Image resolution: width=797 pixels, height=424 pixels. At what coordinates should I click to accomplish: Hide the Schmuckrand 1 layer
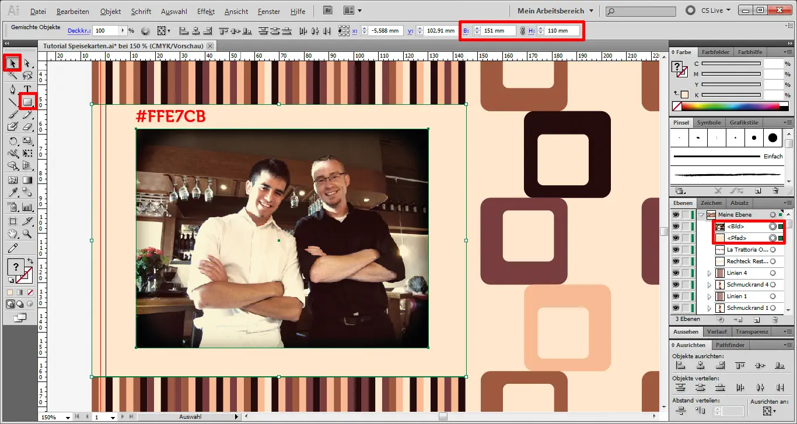click(676, 308)
